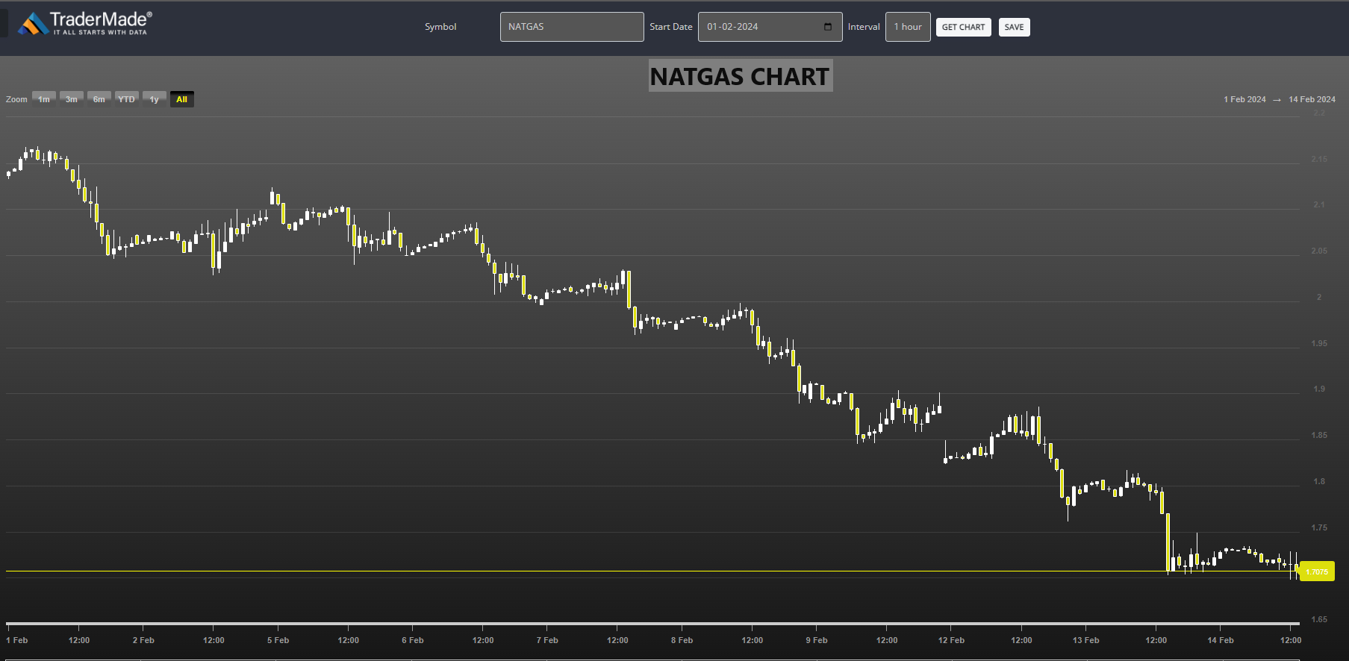
Task: Click the 5 Feb x-axis label
Action: 278,640
